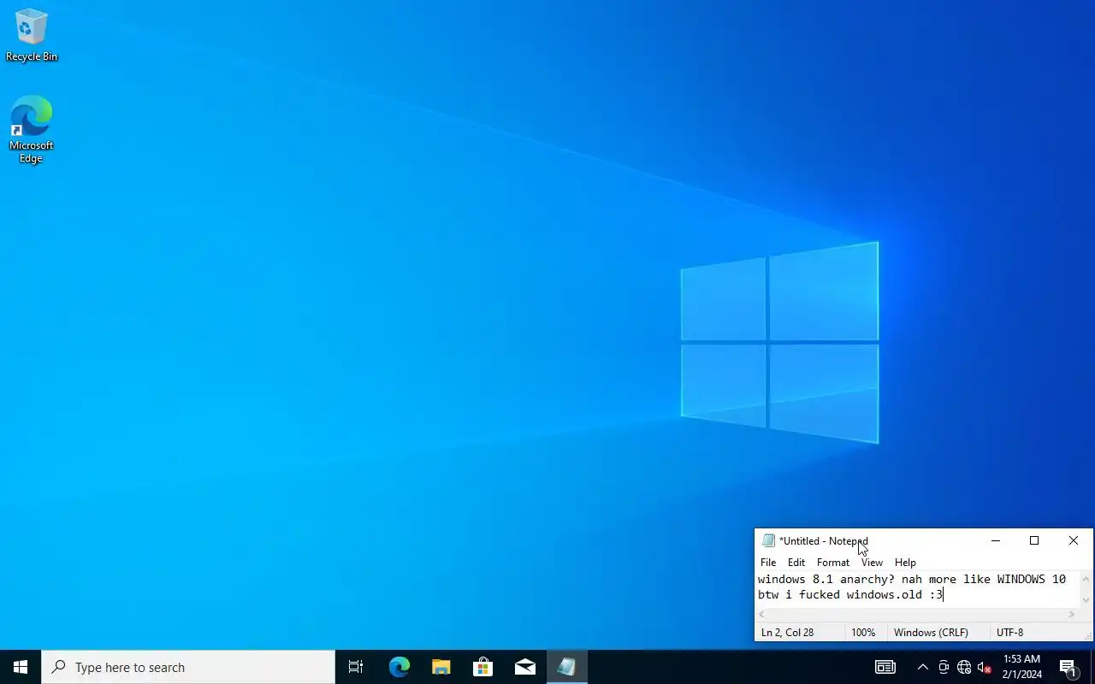Show hidden system tray icons

coord(922,667)
